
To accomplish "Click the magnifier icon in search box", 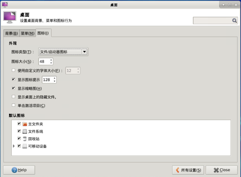I will click(234, 21).
